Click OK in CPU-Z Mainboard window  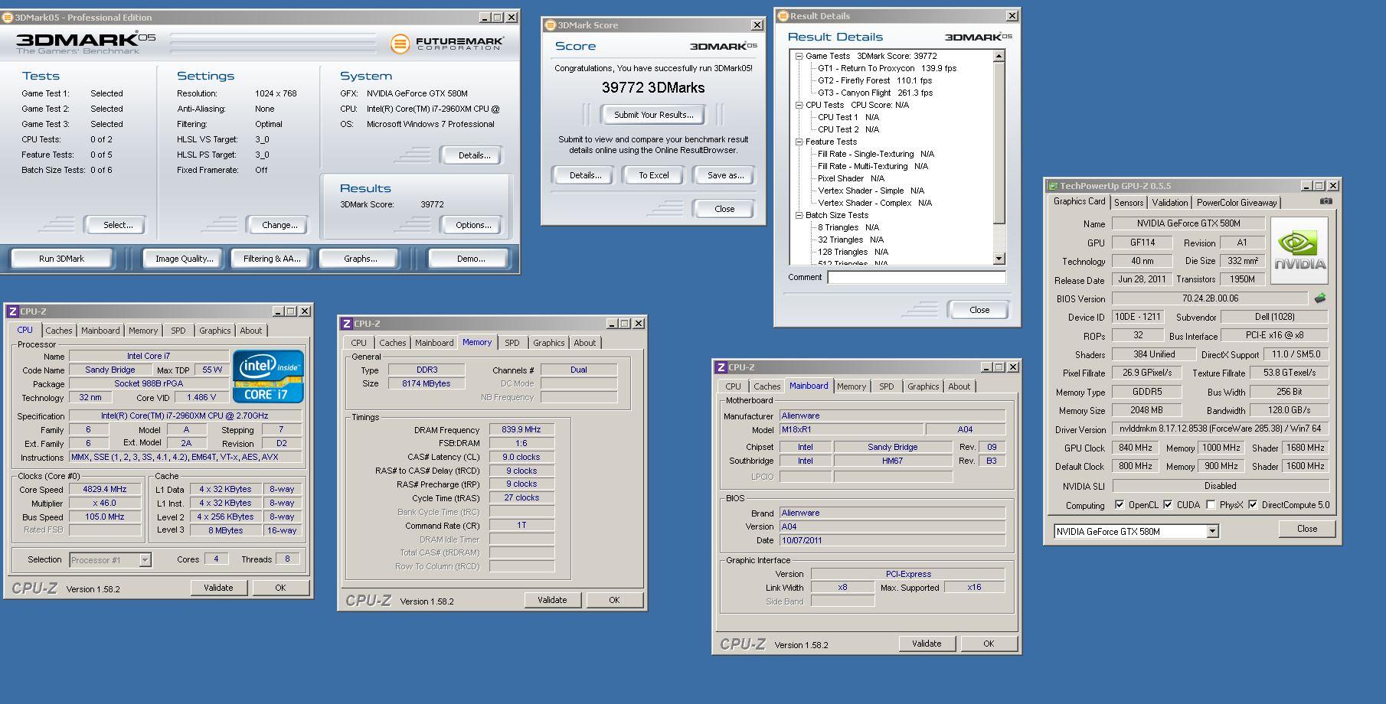point(988,644)
